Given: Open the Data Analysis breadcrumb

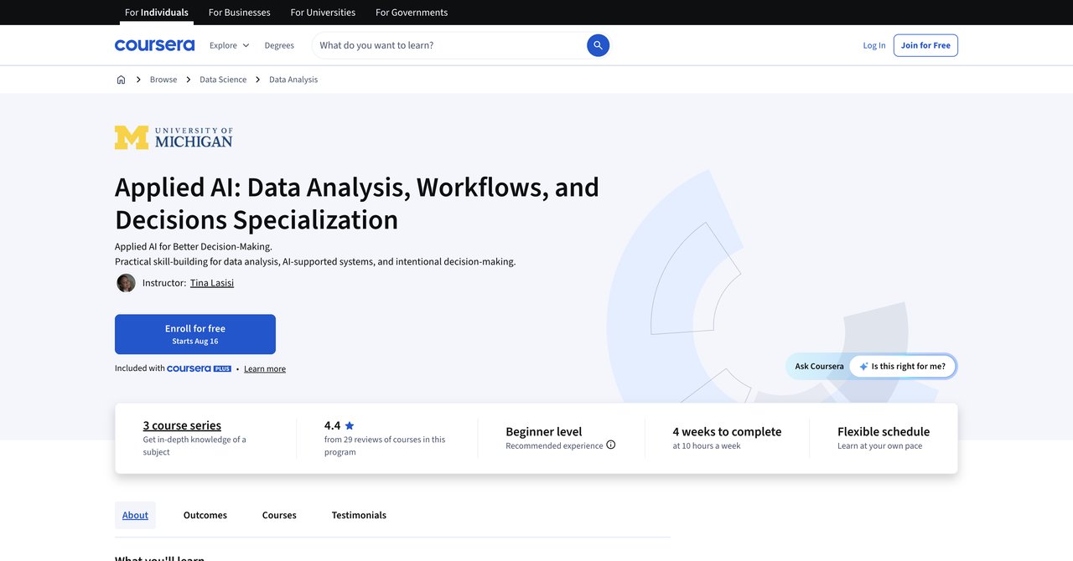Looking at the screenshot, I should coord(293,80).
